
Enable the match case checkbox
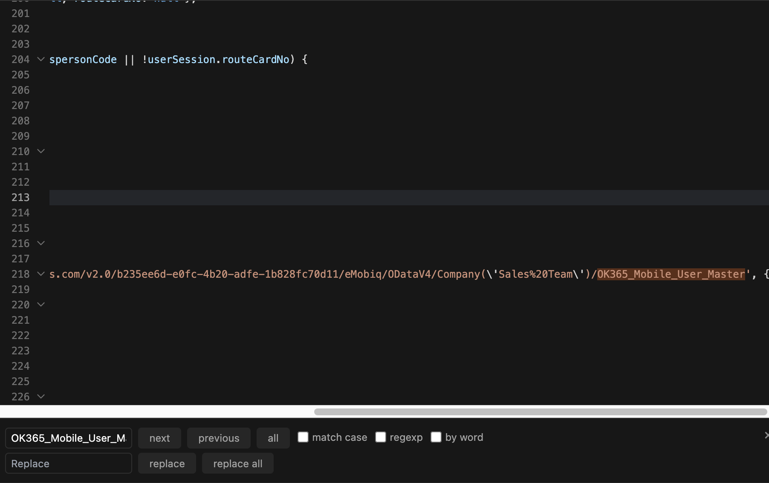click(303, 437)
